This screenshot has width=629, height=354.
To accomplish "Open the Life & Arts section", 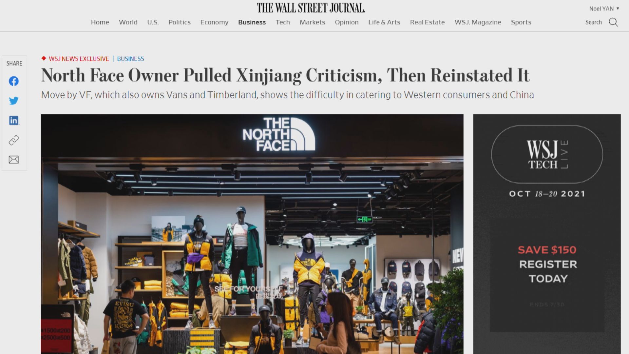I will [x=384, y=22].
